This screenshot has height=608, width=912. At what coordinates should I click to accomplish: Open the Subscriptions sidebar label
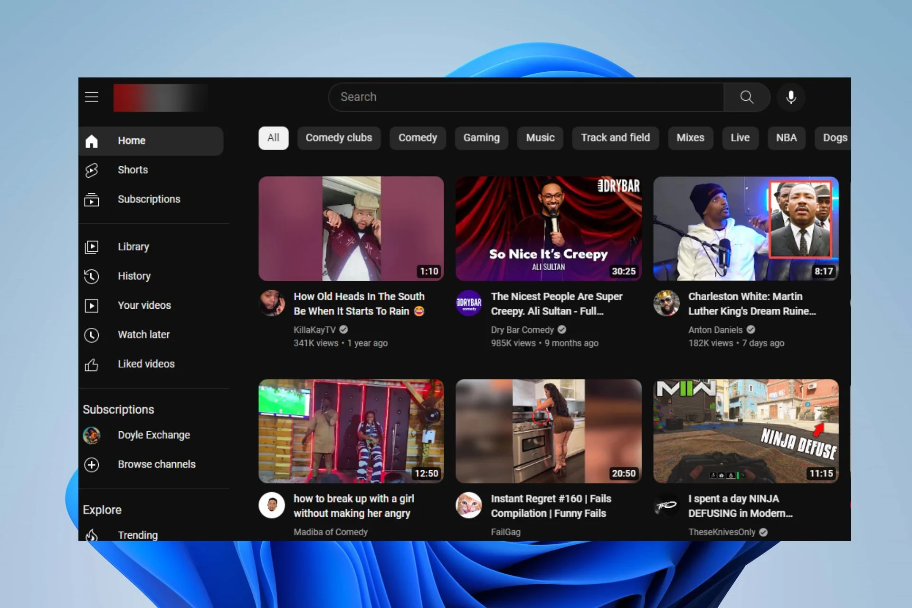click(149, 199)
